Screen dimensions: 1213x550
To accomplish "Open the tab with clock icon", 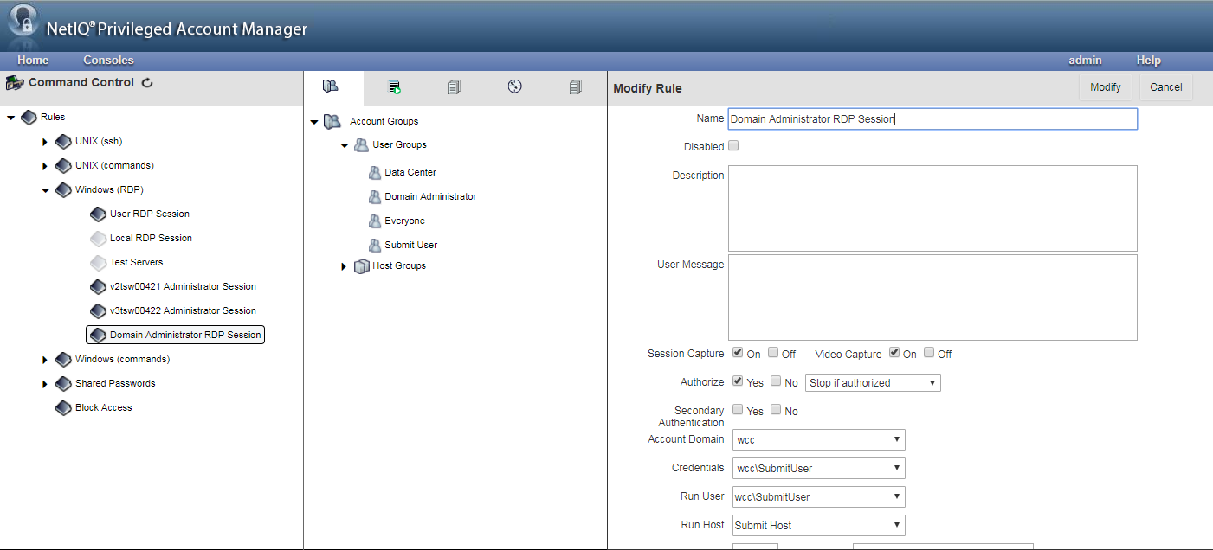I will coord(515,86).
